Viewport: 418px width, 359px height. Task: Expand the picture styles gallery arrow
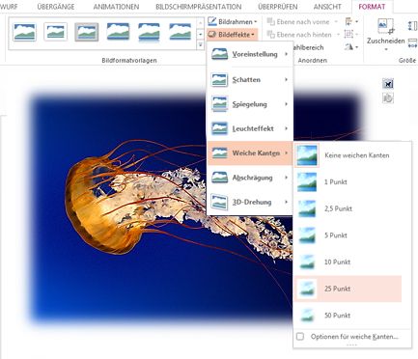click(x=200, y=45)
